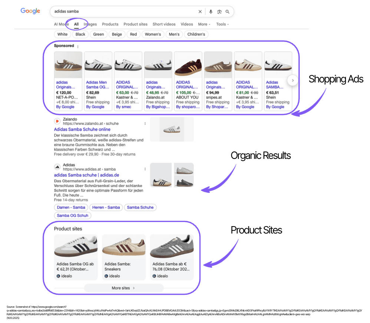370x323 pixels.
Task: Click the Product sites heading
Action: (68, 229)
